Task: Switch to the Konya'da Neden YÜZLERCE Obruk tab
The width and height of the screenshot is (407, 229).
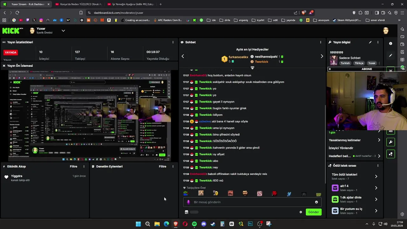Action: click(x=78, y=4)
